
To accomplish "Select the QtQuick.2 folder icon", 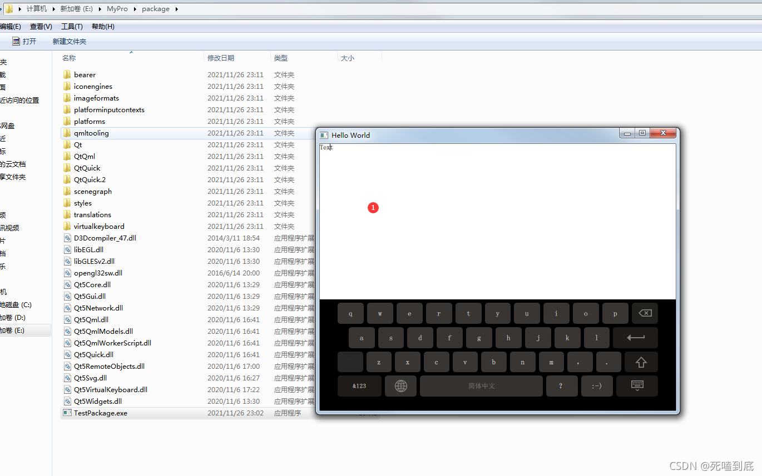I will click(67, 179).
